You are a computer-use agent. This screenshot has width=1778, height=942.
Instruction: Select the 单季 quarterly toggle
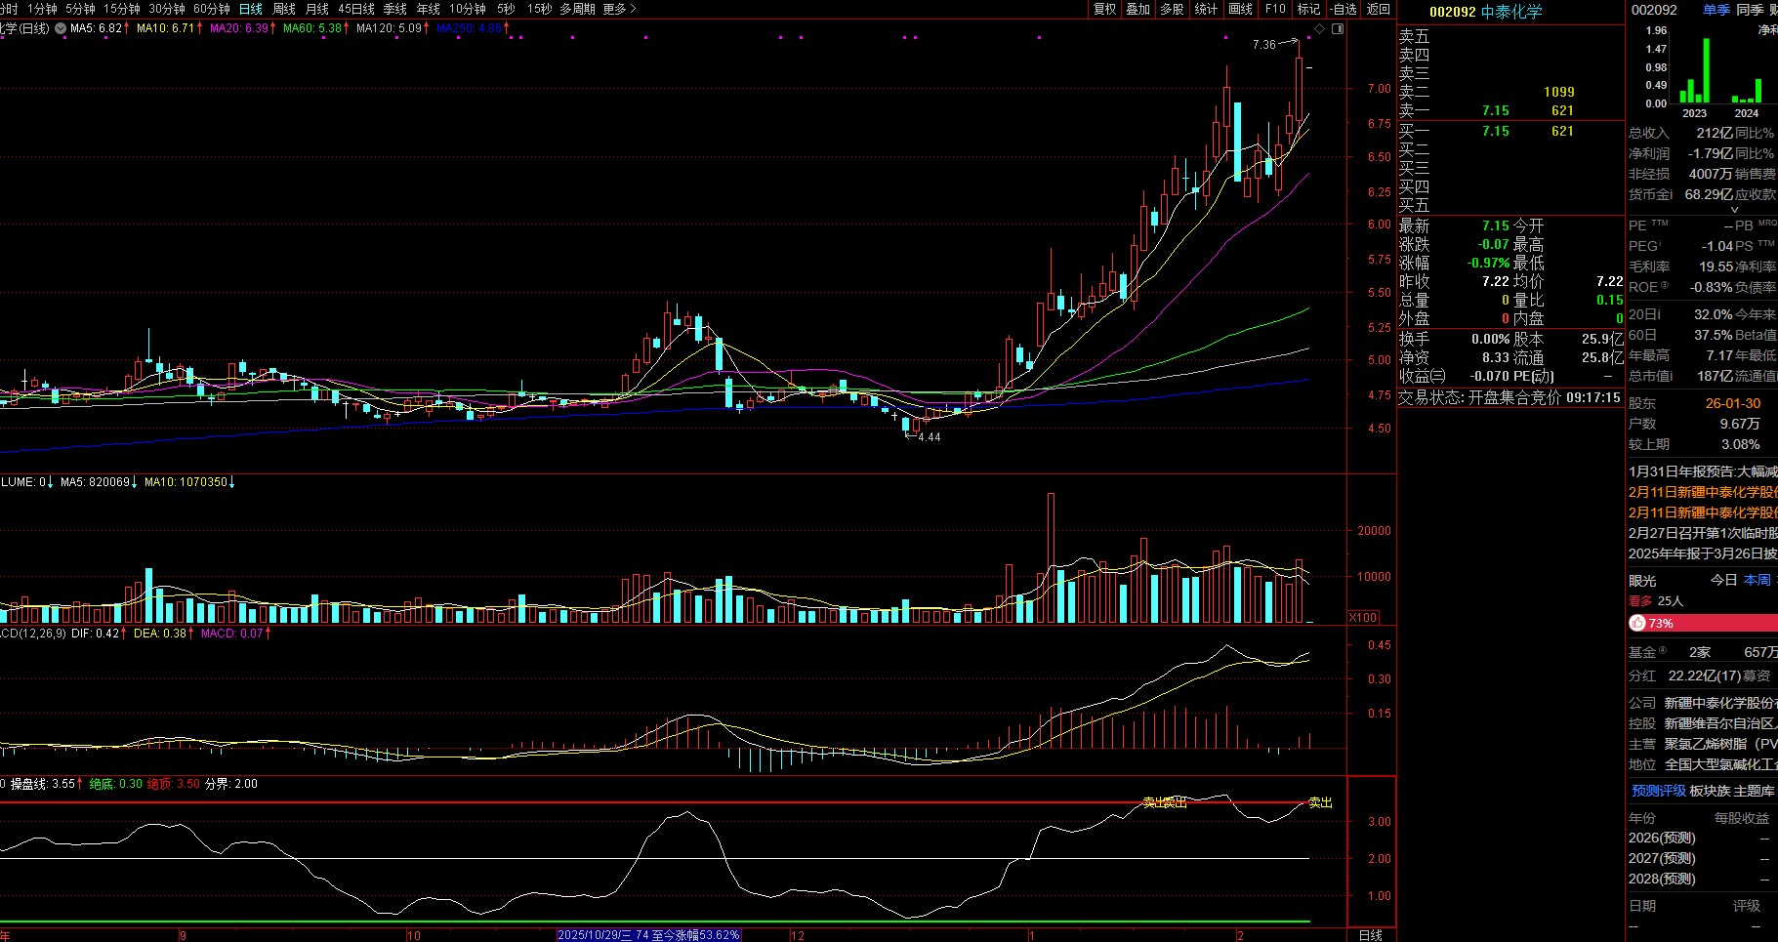click(x=1716, y=10)
